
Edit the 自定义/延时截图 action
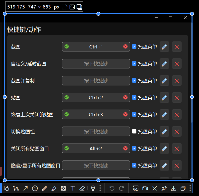[164, 64]
